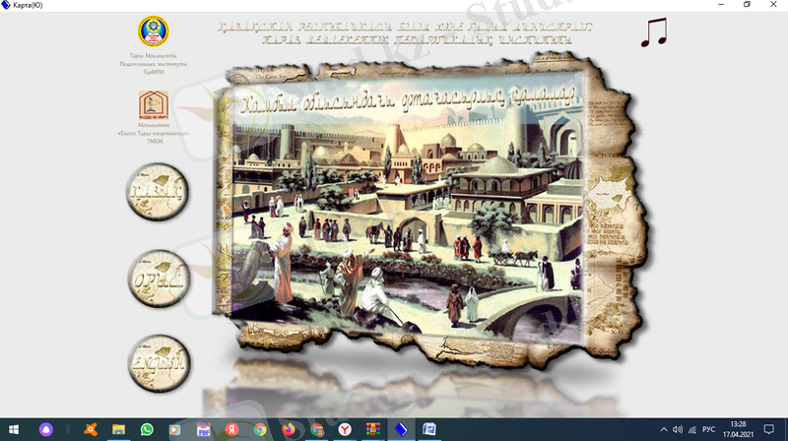The width and height of the screenshot is (788, 441).
Task: Open the РУС input language switcher
Action: coord(708,429)
